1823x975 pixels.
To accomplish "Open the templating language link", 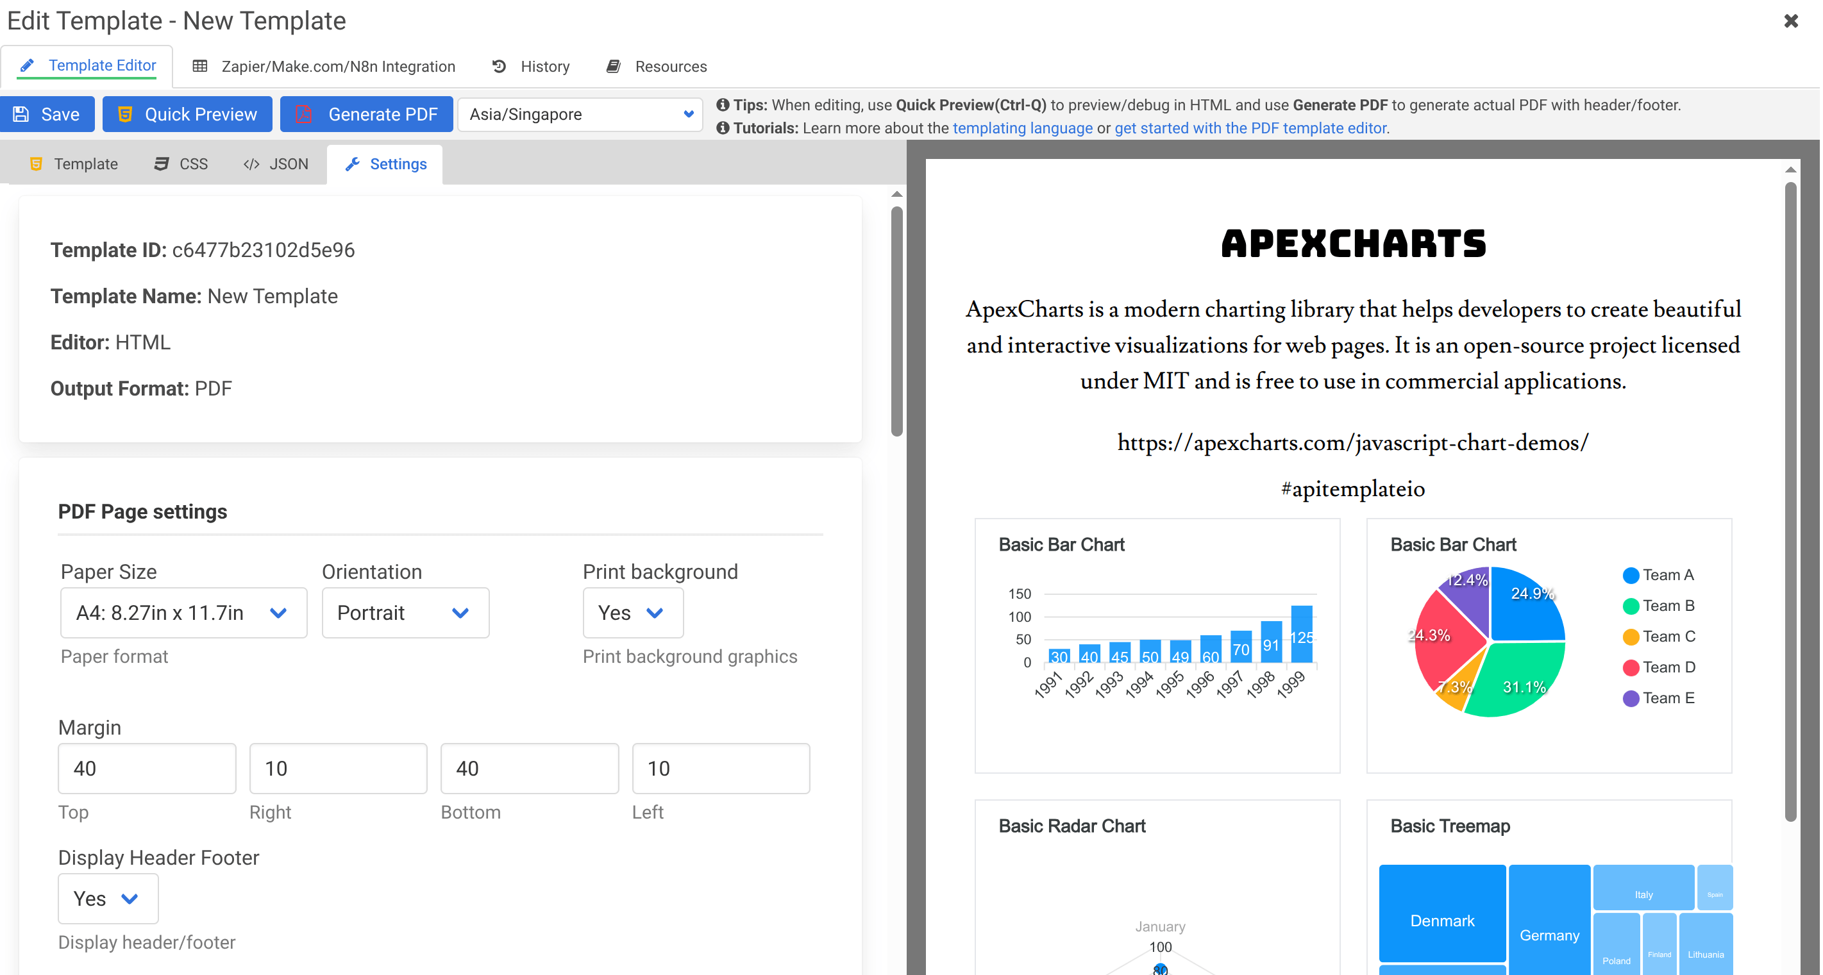I will click(1022, 128).
